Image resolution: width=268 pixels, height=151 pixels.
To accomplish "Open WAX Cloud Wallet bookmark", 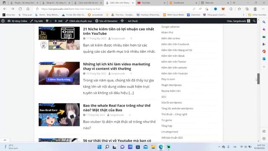I will 173,15.
